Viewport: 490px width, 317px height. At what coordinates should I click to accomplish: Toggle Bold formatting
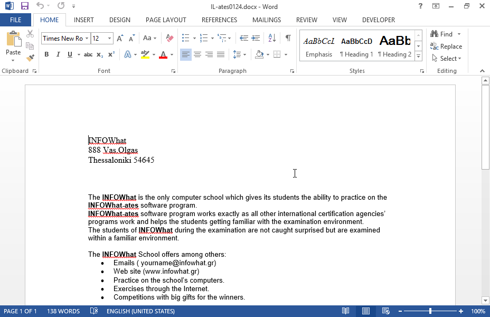point(46,55)
